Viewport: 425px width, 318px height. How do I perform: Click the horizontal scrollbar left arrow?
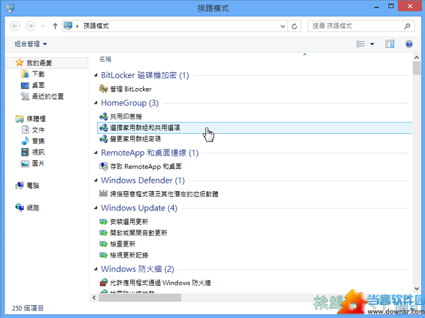coord(94,297)
